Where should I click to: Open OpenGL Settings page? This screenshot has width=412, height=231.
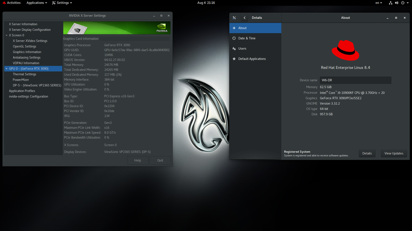click(24, 47)
